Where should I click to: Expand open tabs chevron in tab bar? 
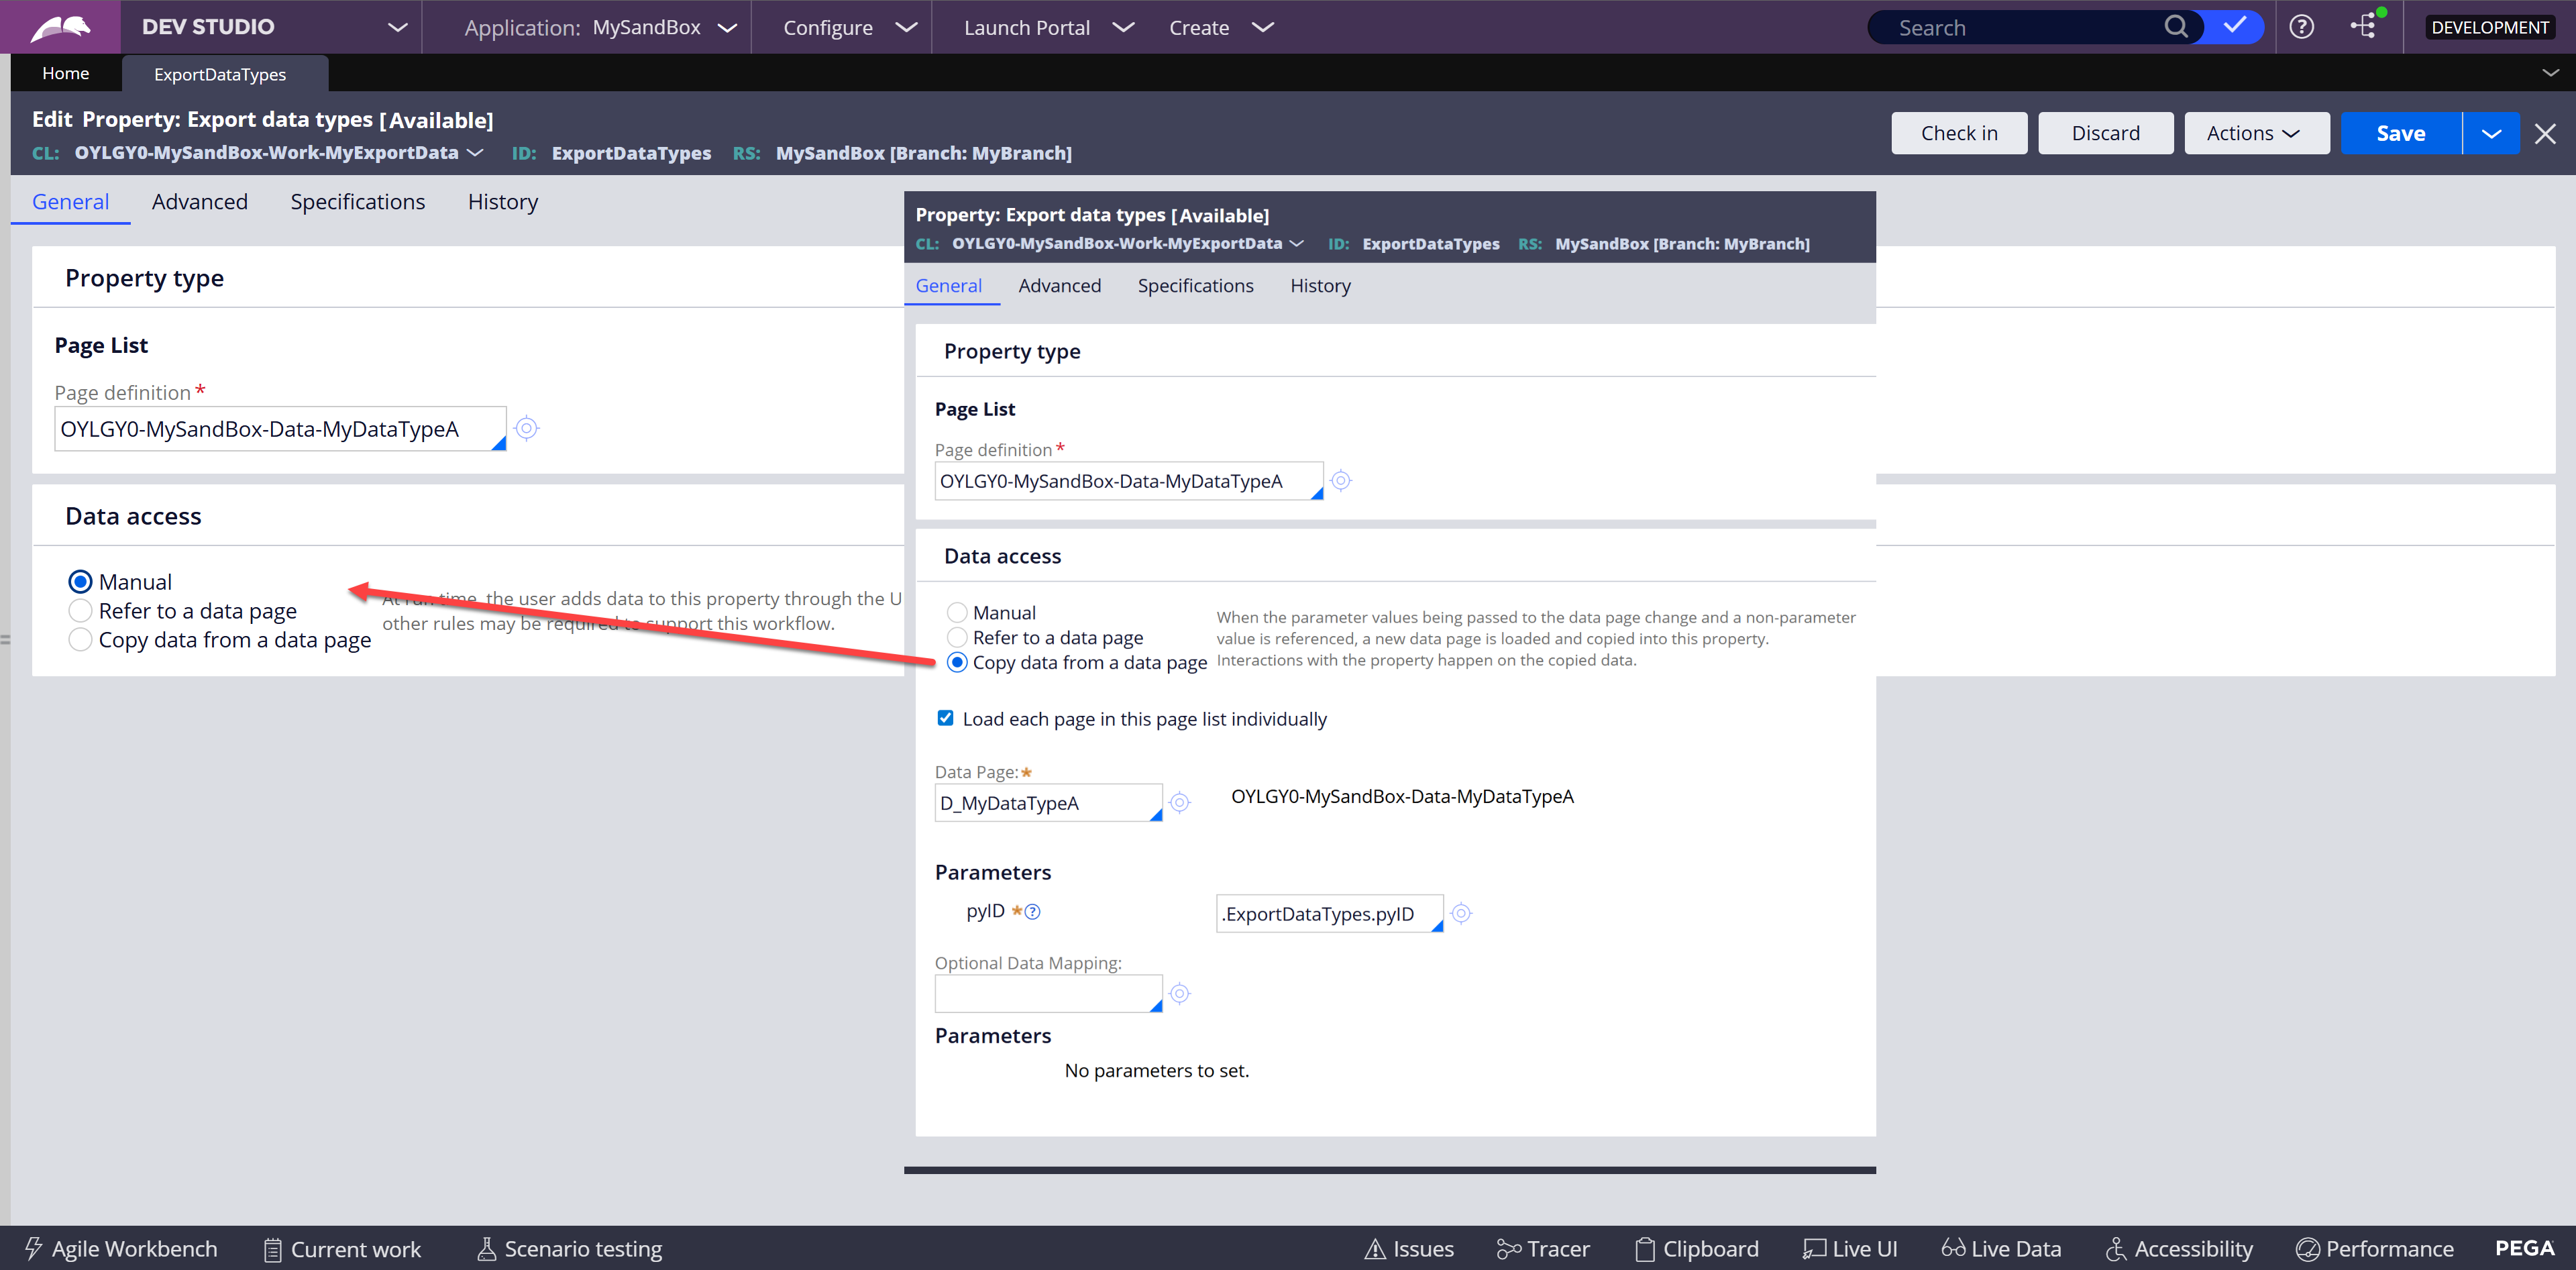(x=2551, y=72)
